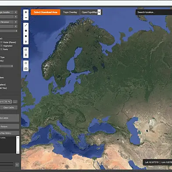Enable the Water (Planes) checkbox
This screenshot has width=172, height=172.
tap(2, 42)
